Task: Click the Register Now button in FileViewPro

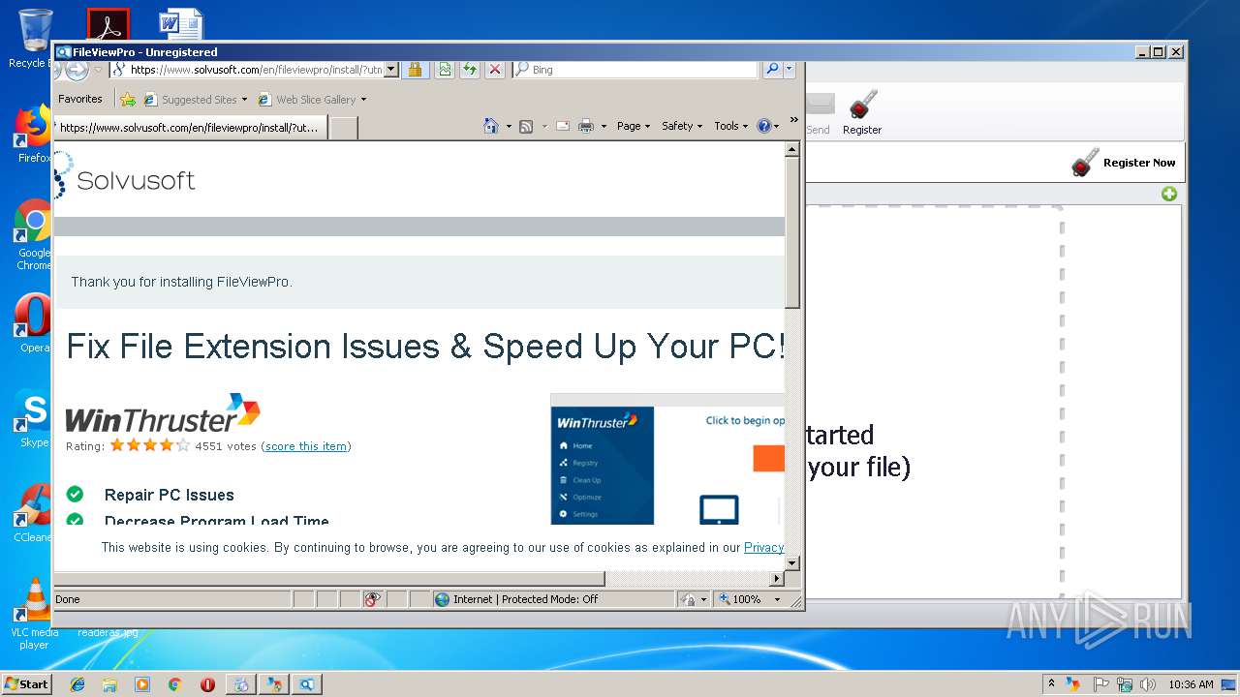Action: pyautogui.click(x=1124, y=163)
